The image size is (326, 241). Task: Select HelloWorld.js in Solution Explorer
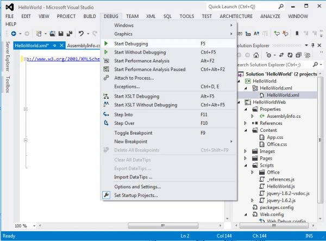(281, 186)
